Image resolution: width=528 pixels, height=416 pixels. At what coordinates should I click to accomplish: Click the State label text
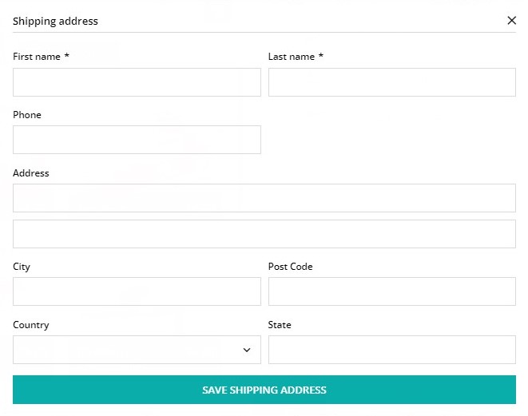(280, 325)
